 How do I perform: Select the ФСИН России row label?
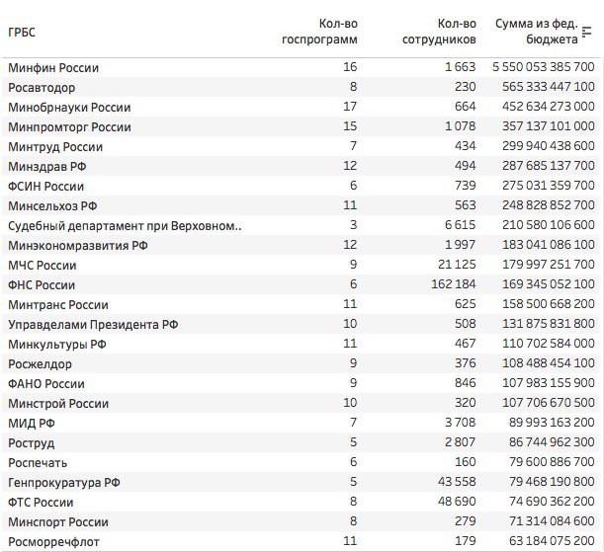point(45,187)
